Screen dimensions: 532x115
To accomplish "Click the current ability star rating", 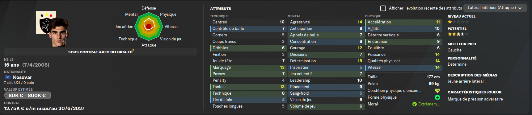I will (458, 22).
